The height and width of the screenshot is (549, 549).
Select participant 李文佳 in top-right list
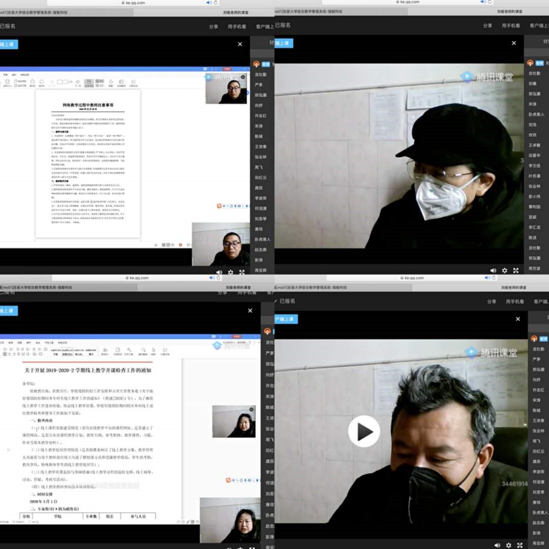(x=534, y=166)
